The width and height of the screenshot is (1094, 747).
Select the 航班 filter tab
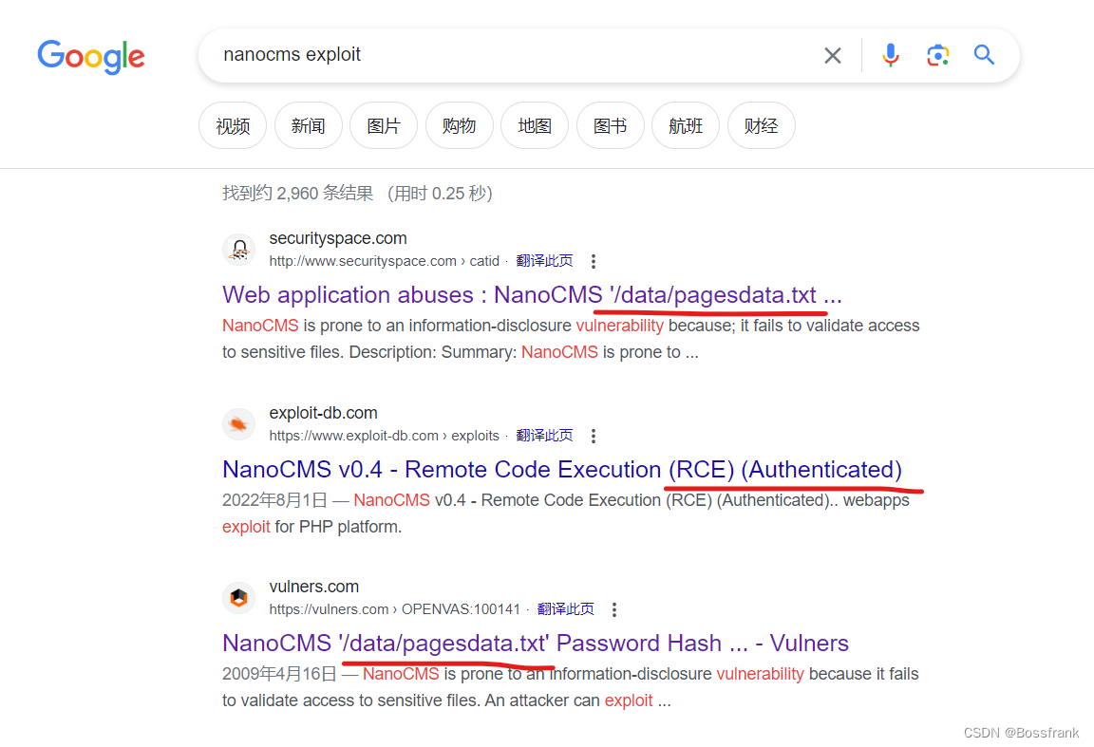tap(685, 125)
